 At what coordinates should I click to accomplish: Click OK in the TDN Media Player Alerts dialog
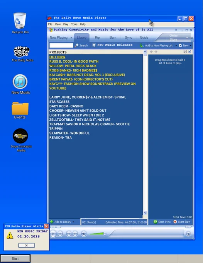click(27, 245)
